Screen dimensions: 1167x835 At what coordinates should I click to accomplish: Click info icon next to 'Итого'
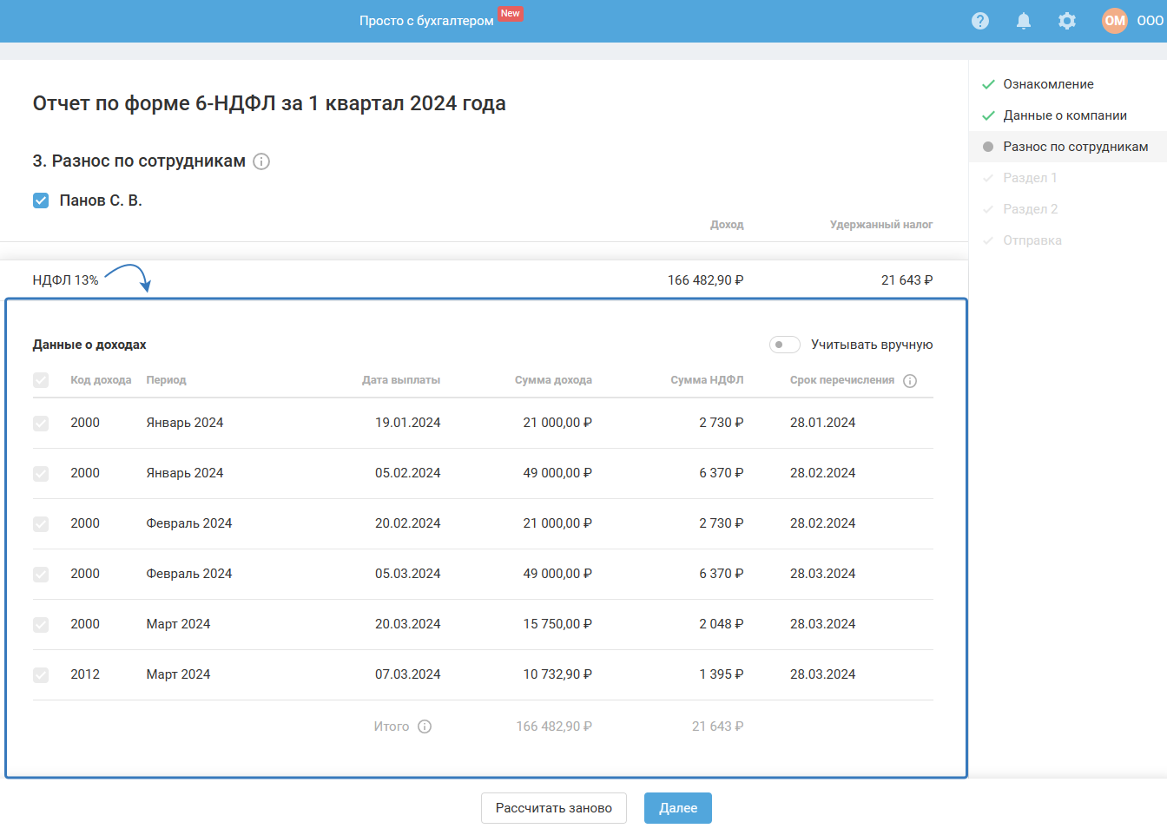pyautogui.click(x=425, y=727)
